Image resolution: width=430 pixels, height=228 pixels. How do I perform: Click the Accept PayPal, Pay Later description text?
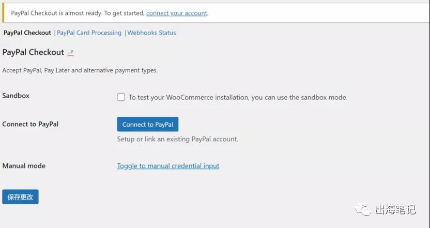coord(80,70)
